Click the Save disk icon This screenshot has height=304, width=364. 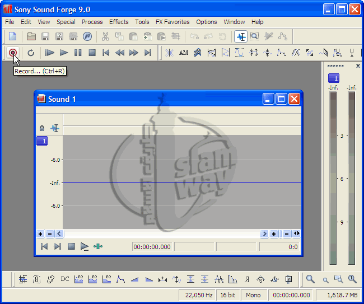pyautogui.click(x=45, y=36)
